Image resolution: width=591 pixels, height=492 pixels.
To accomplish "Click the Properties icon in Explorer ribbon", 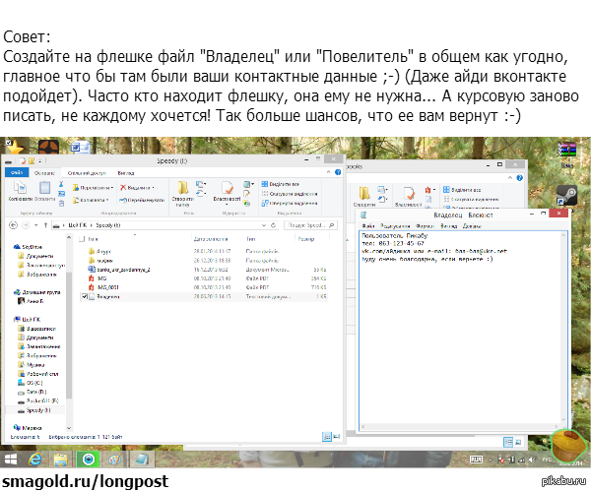I will pos(228,187).
